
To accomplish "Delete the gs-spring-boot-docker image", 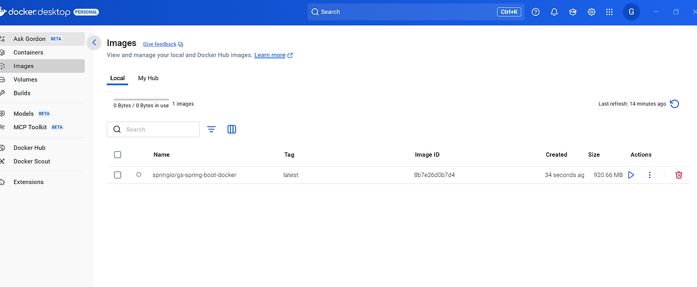I will (x=678, y=175).
